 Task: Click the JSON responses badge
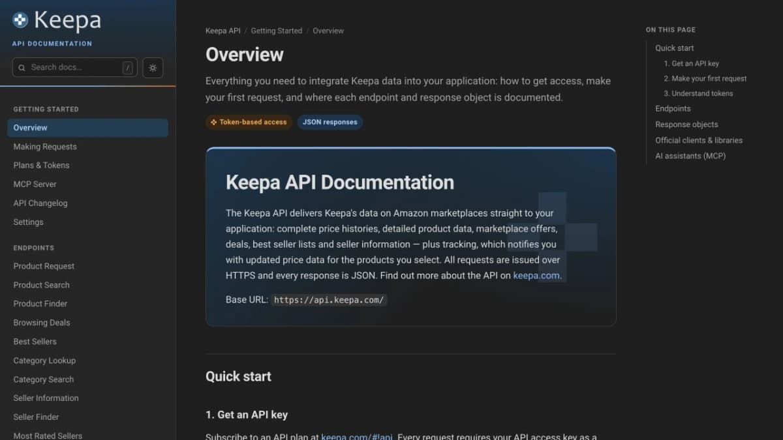tap(330, 122)
